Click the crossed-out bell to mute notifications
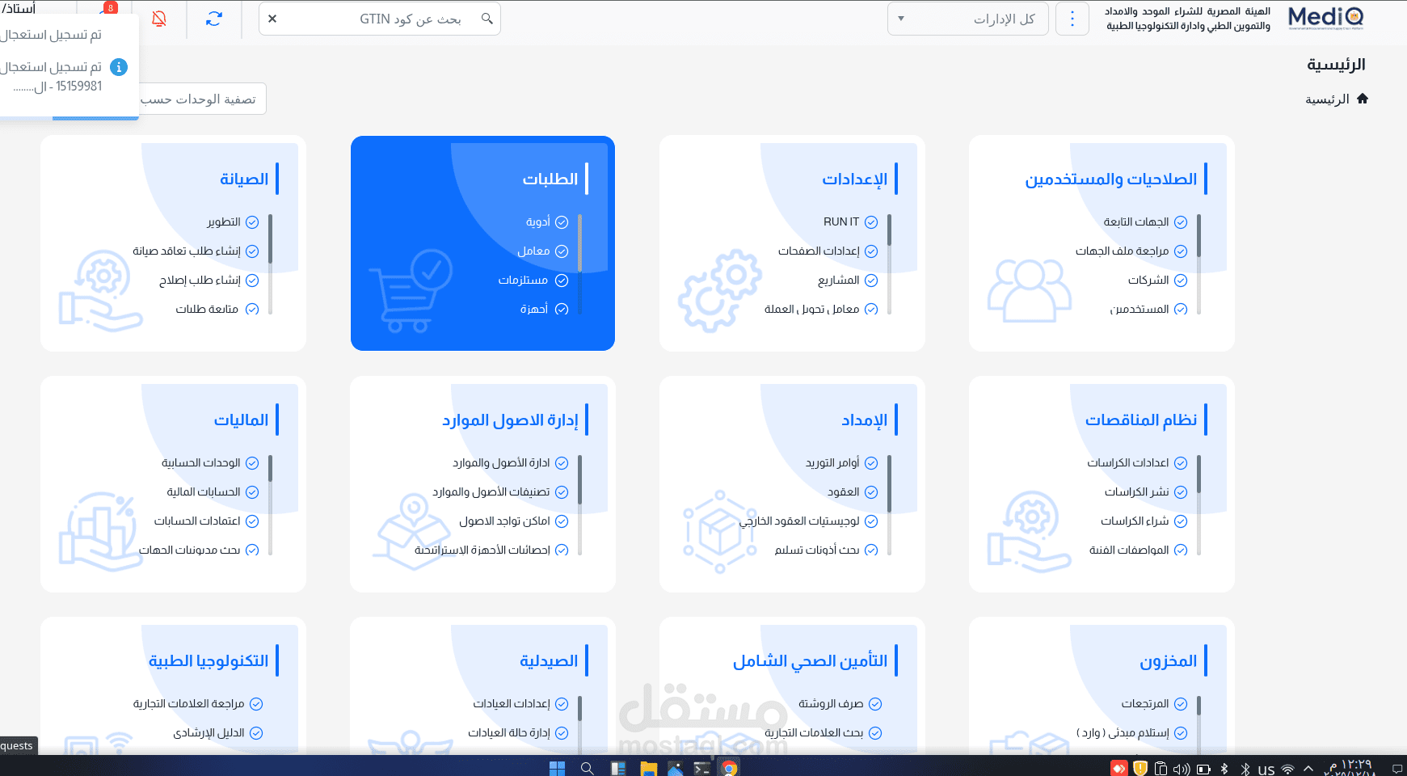This screenshot has width=1407, height=776. [159, 19]
